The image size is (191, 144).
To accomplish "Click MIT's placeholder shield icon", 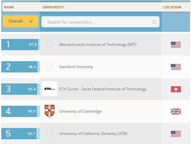I will pos(50,44).
